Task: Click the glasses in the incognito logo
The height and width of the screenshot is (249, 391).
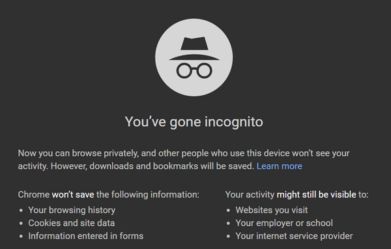Action: pos(194,70)
